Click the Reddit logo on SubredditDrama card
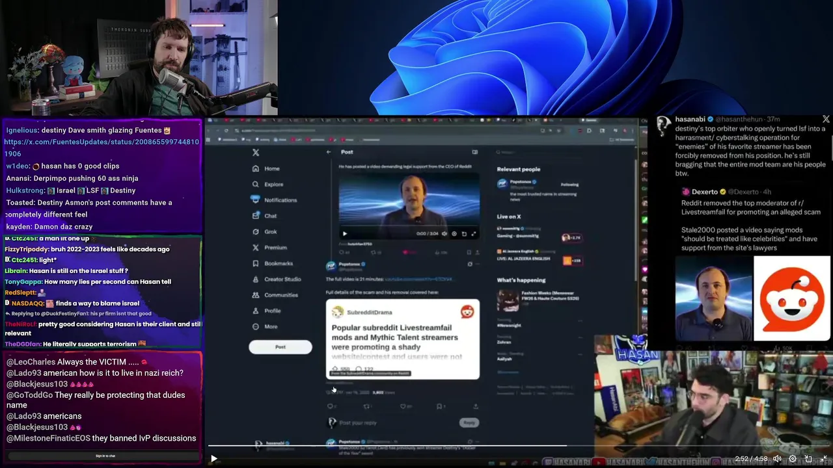 [467, 313]
